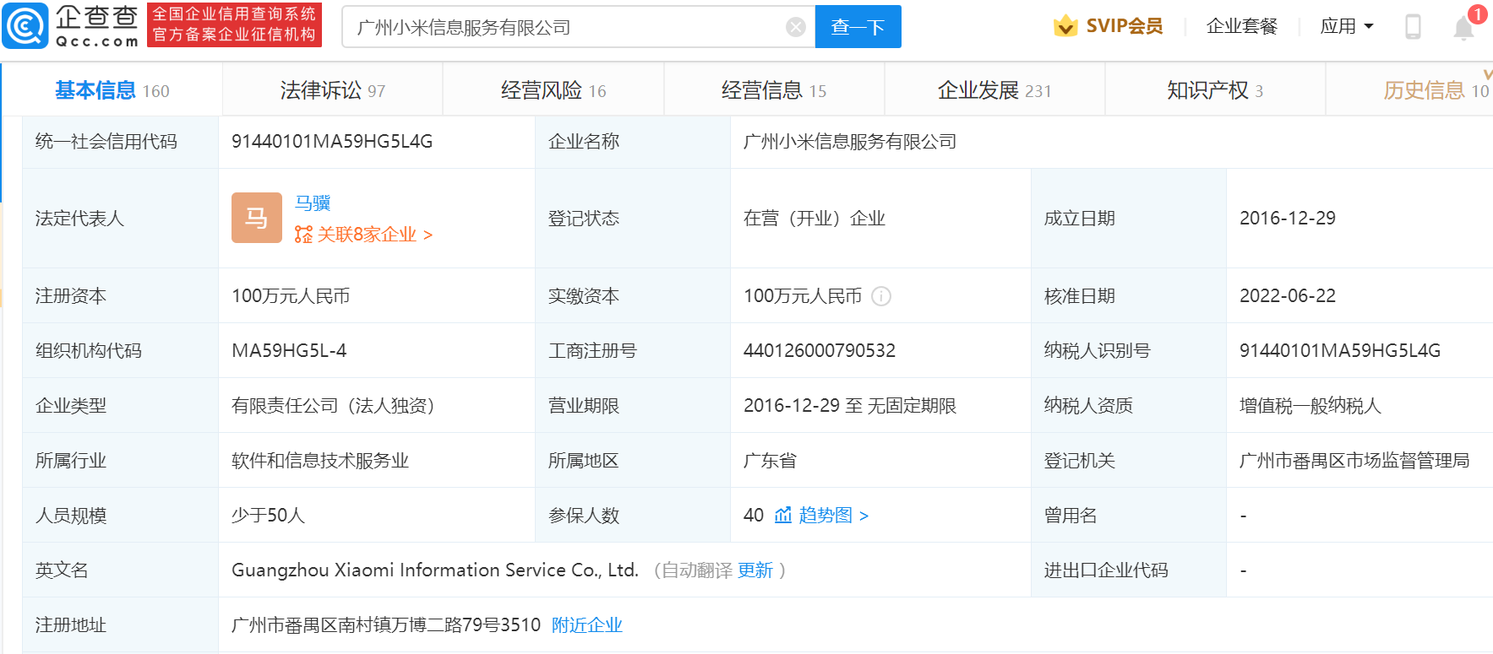Click 增值税一般纳税人 value
The image size is (1493, 654).
(x=1310, y=406)
